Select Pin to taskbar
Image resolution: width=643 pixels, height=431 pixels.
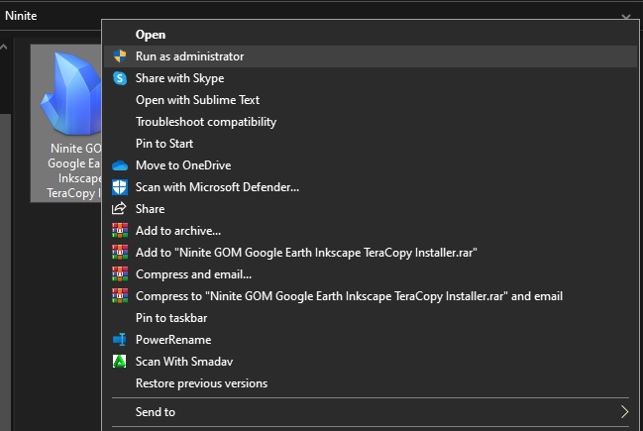pyautogui.click(x=171, y=318)
